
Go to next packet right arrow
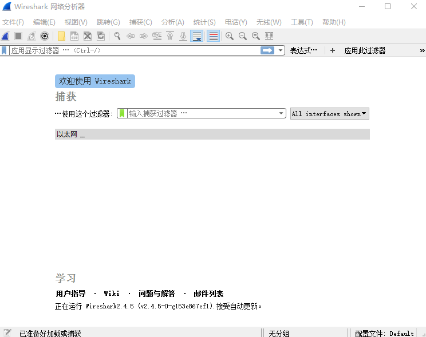(144, 36)
